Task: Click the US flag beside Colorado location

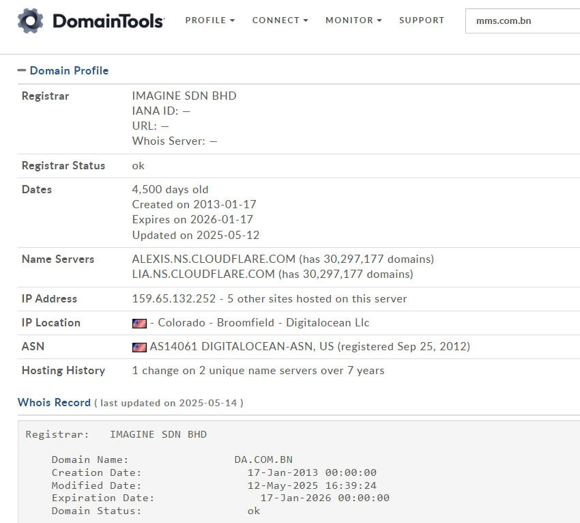Action: pyautogui.click(x=139, y=324)
